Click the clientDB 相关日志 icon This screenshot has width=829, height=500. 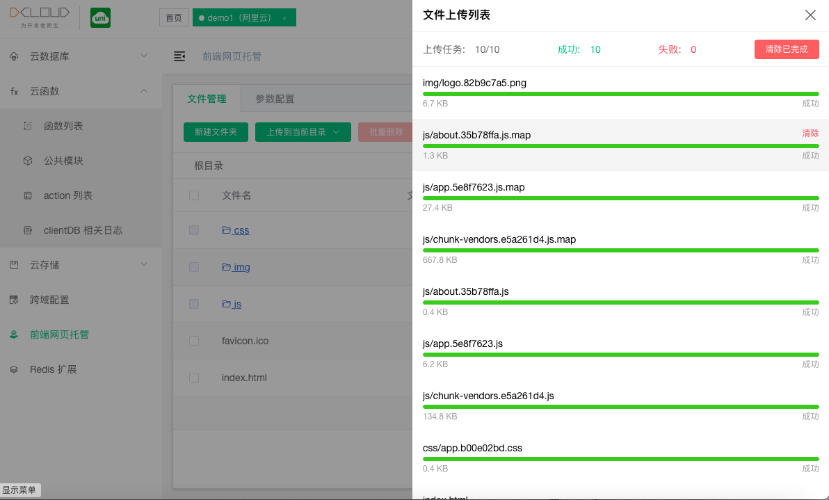[x=28, y=230]
